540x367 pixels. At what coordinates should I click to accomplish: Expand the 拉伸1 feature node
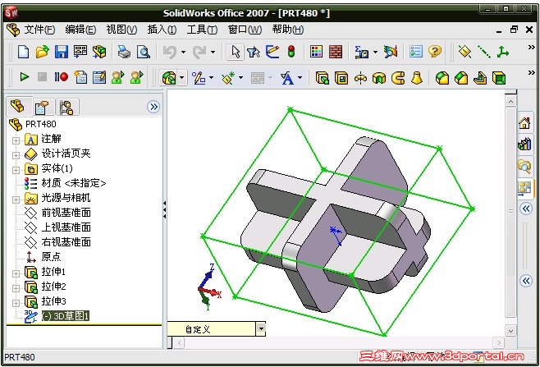tap(16, 273)
